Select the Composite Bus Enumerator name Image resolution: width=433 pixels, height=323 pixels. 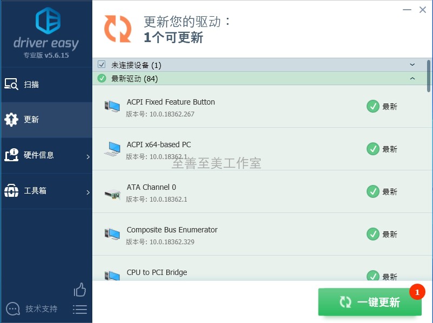(x=172, y=230)
